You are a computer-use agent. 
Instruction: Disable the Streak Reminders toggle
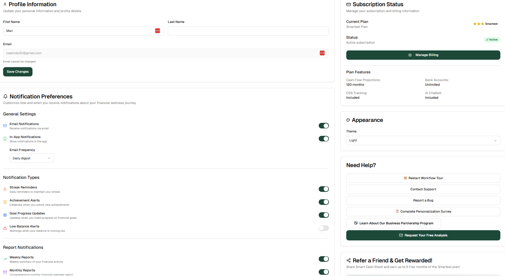pos(324,189)
